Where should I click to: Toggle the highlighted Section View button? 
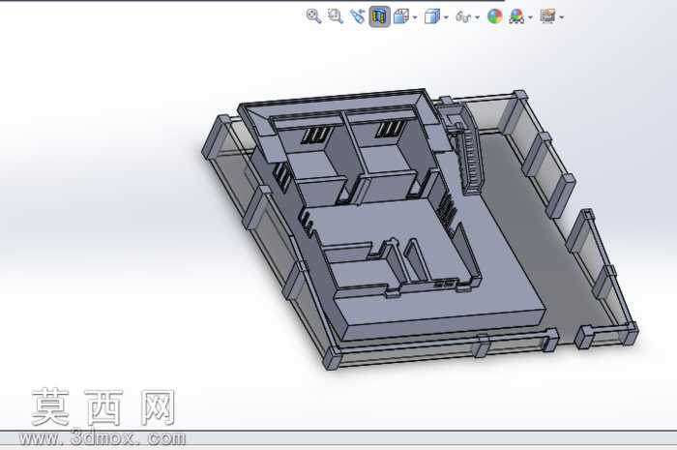click(379, 16)
